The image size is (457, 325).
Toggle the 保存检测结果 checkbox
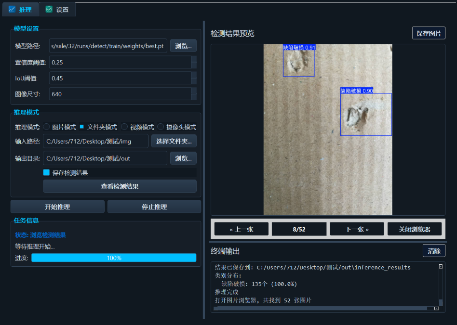click(x=47, y=171)
